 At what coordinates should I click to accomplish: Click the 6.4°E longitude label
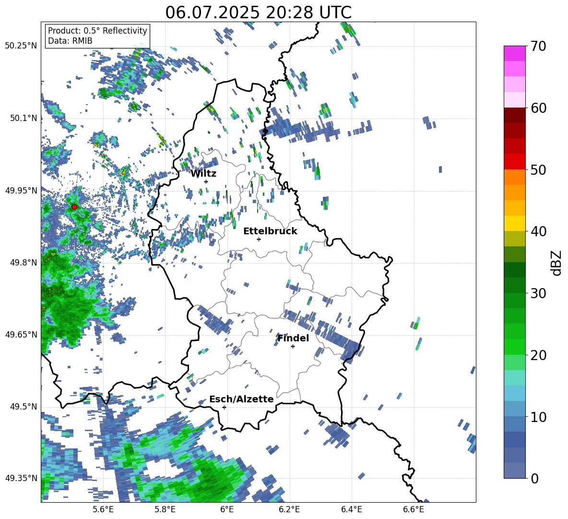pyautogui.click(x=351, y=509)
